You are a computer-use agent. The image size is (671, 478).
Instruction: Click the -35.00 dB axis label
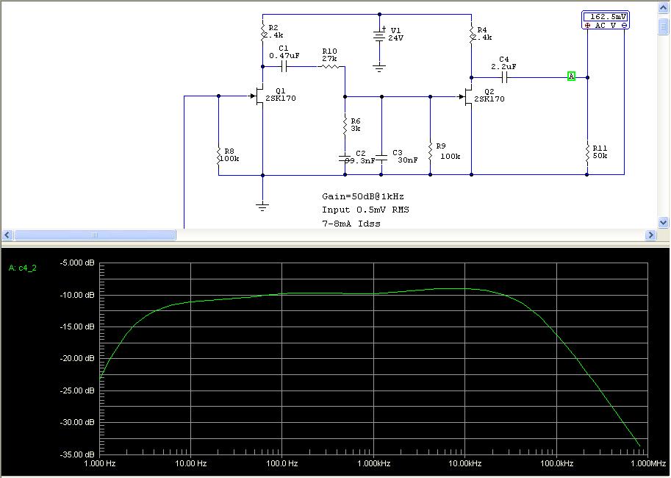tap(77, 454)
